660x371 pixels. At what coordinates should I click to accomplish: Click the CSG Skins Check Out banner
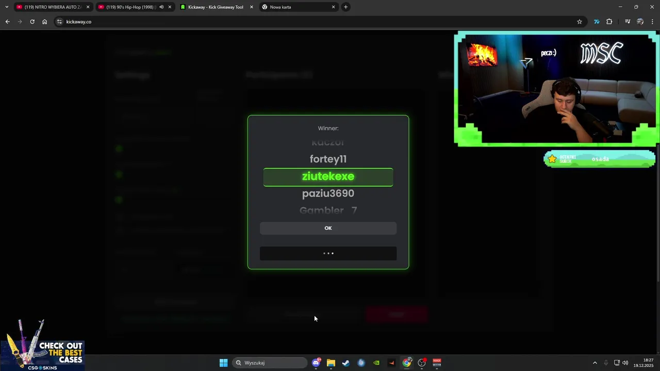[42, 345]
